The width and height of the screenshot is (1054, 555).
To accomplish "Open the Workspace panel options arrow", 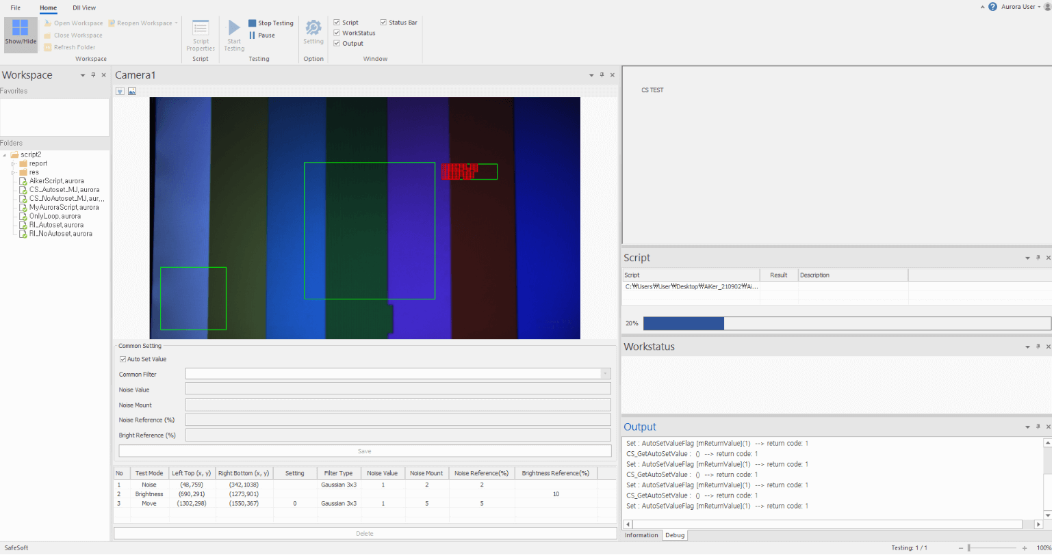I will [83, 75].
